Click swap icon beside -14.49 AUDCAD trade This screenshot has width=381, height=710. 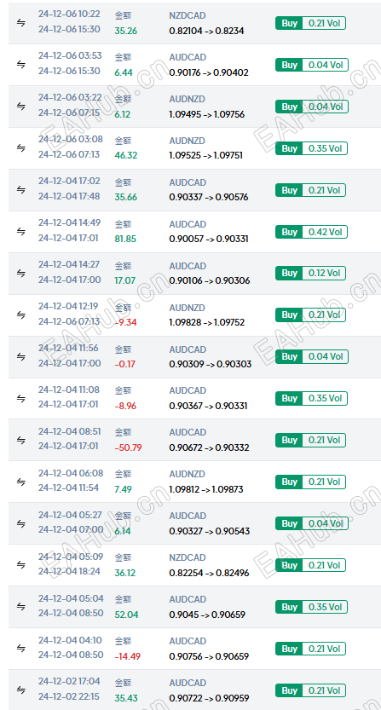[x=20, y=649]
